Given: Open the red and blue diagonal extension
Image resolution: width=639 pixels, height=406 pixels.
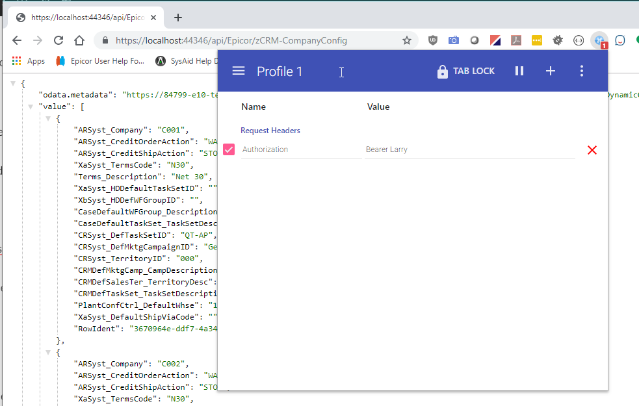Looking at the screenshot, I should point(495,40).
